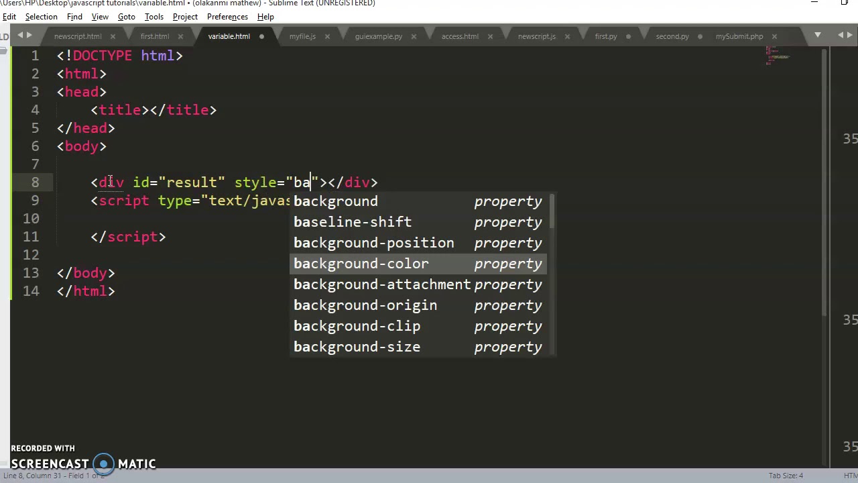Click the closing html tag on line 14
Image resolution: width=858 pixels, height=483 pixels.
click(86, 291)
